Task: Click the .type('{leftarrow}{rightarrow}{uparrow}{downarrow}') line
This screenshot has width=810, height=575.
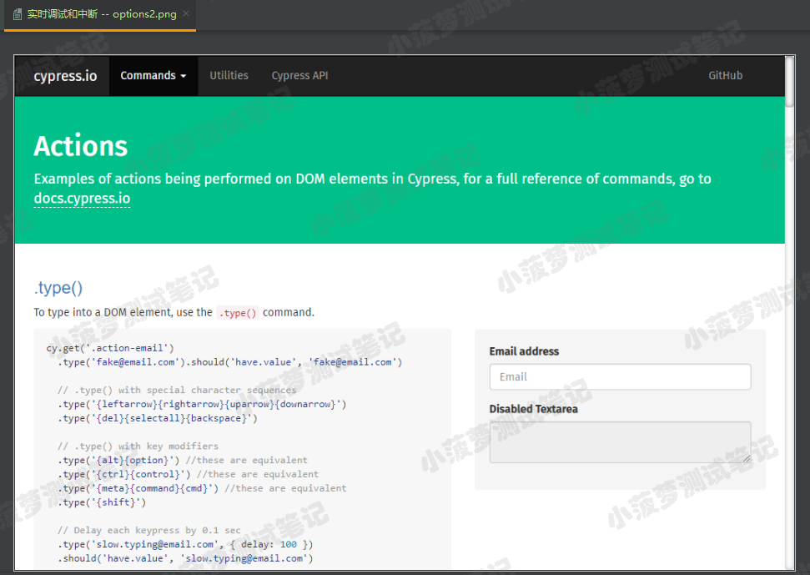Action: tap(202, 404)
